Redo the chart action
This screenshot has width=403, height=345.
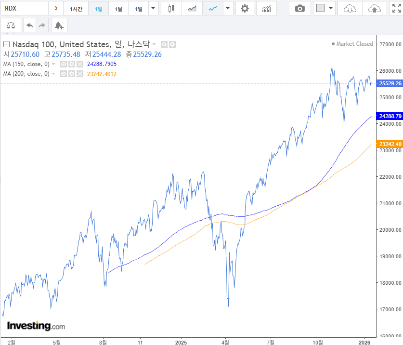pos(42,25)
